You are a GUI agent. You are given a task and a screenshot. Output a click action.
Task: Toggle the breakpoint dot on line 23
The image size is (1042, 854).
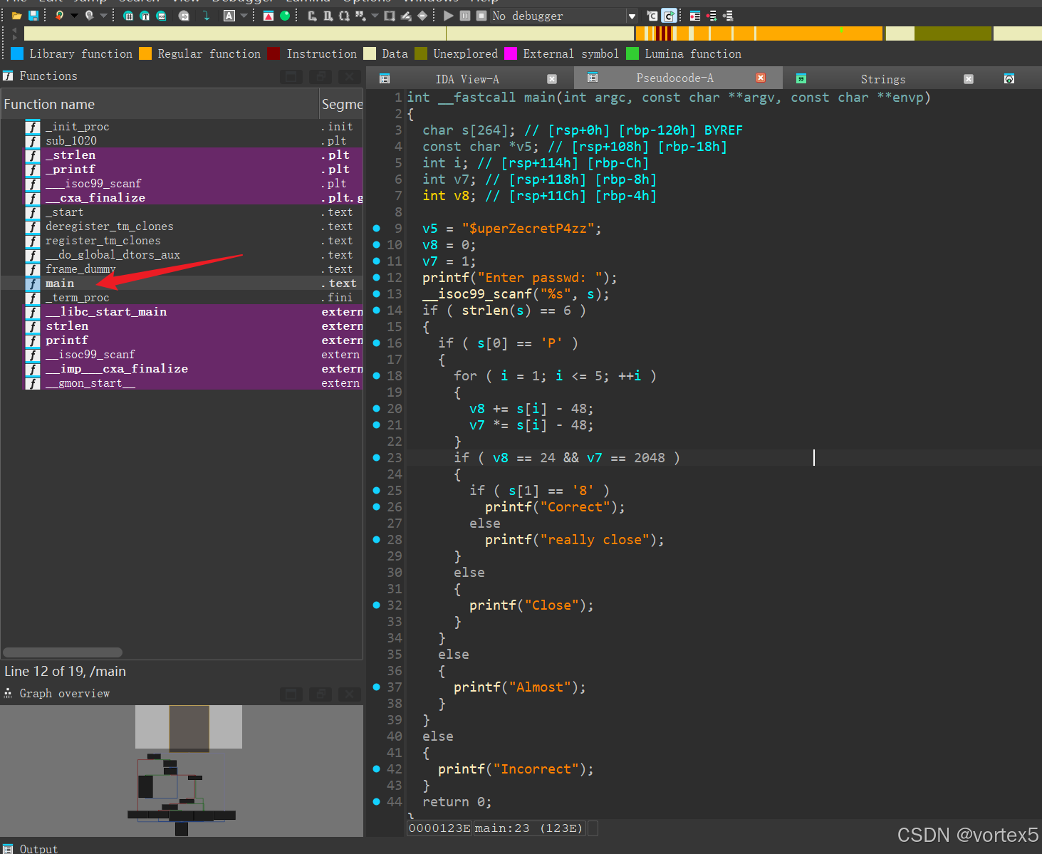(376, 458)
